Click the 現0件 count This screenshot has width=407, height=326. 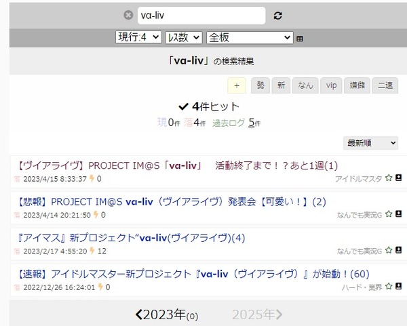(x=169, y=123)
